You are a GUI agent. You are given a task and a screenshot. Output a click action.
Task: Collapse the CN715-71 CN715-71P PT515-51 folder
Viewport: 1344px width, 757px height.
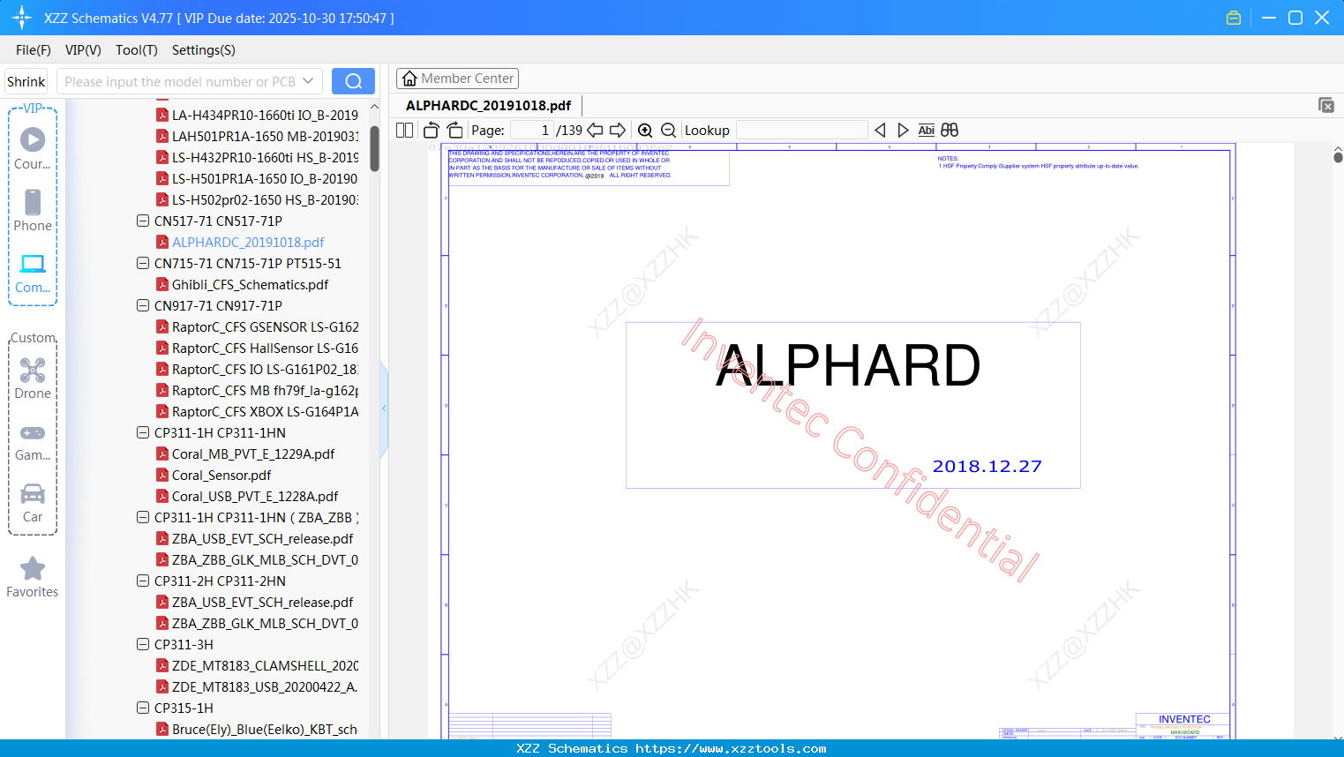pyautogui.click(x=143, y=263)
